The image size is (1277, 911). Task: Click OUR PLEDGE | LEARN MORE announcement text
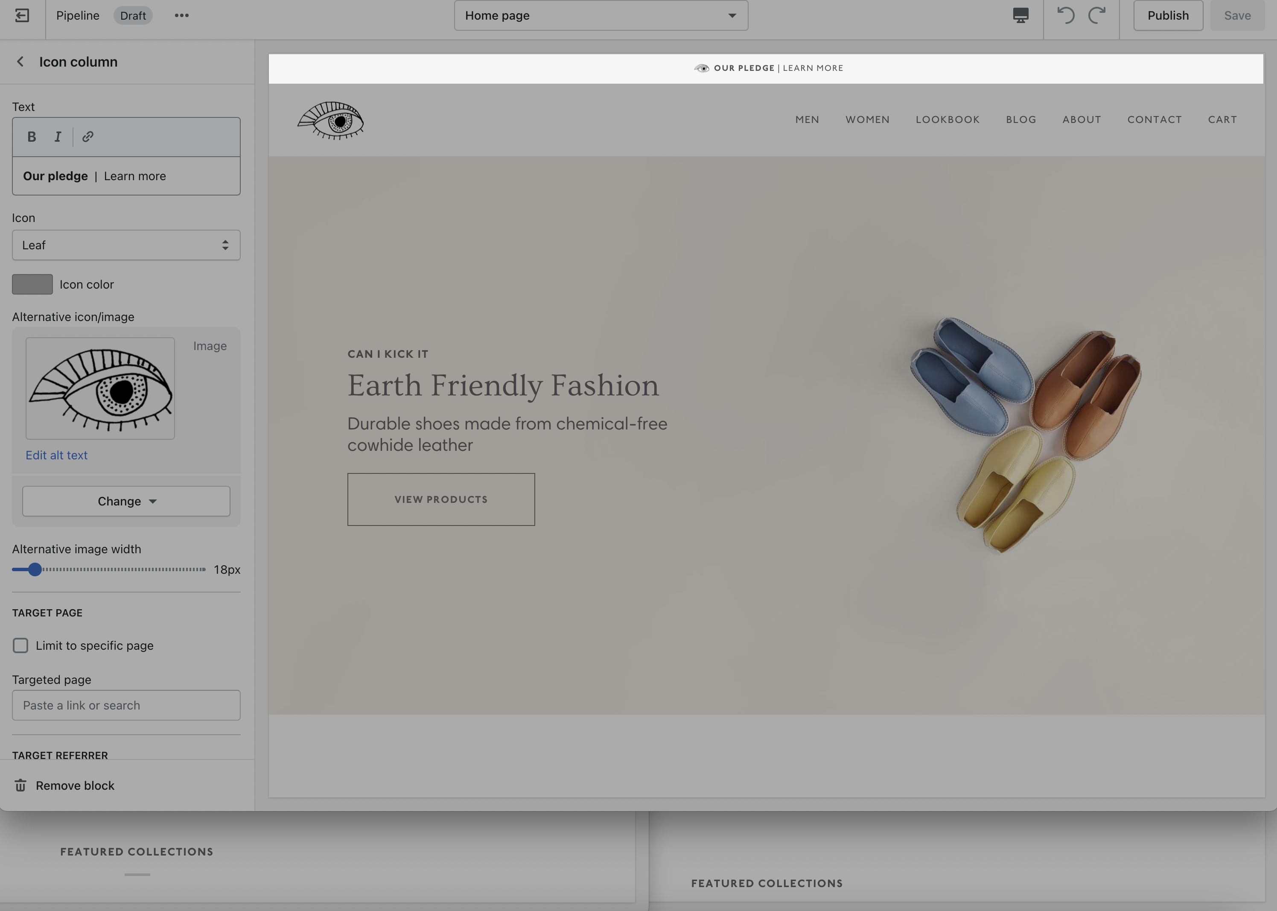[778, 68]
